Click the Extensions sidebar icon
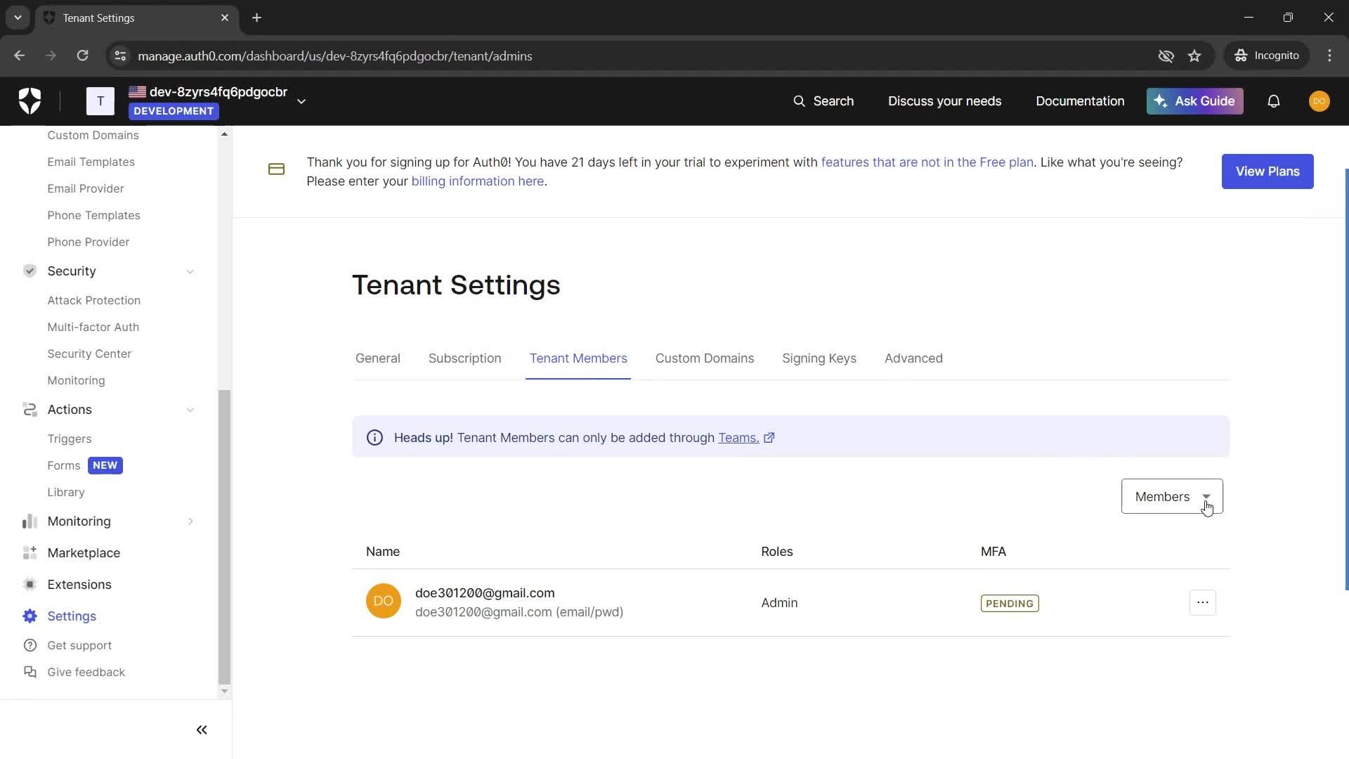Viewport: 1349px width, 759px height. coord(30,585)
